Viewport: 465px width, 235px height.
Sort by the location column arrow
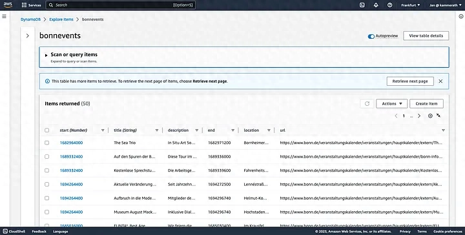(x=269, y=130)
